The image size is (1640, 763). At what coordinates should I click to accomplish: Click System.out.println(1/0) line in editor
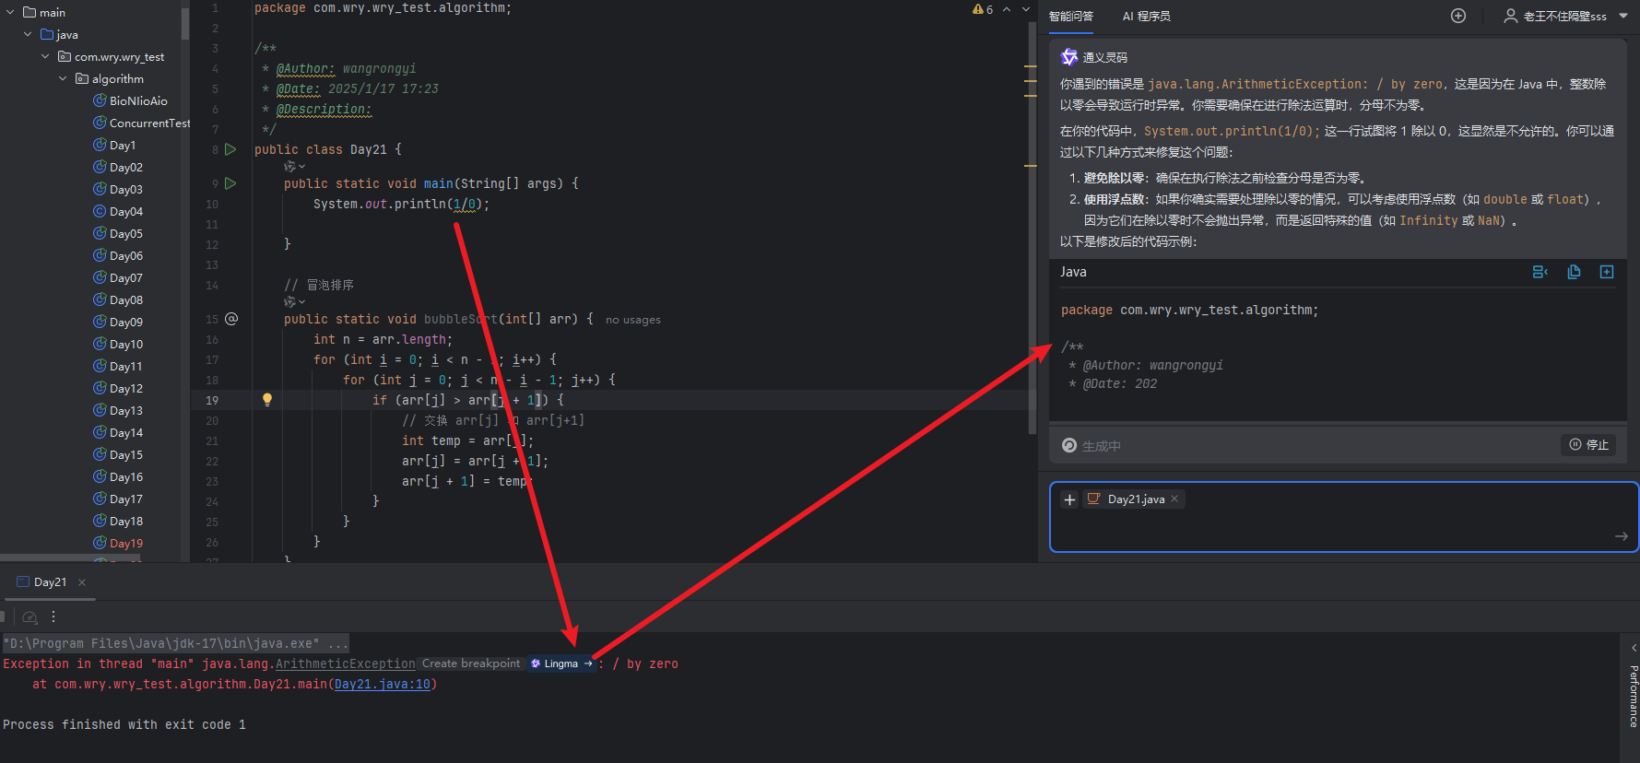tap(401, 204)
